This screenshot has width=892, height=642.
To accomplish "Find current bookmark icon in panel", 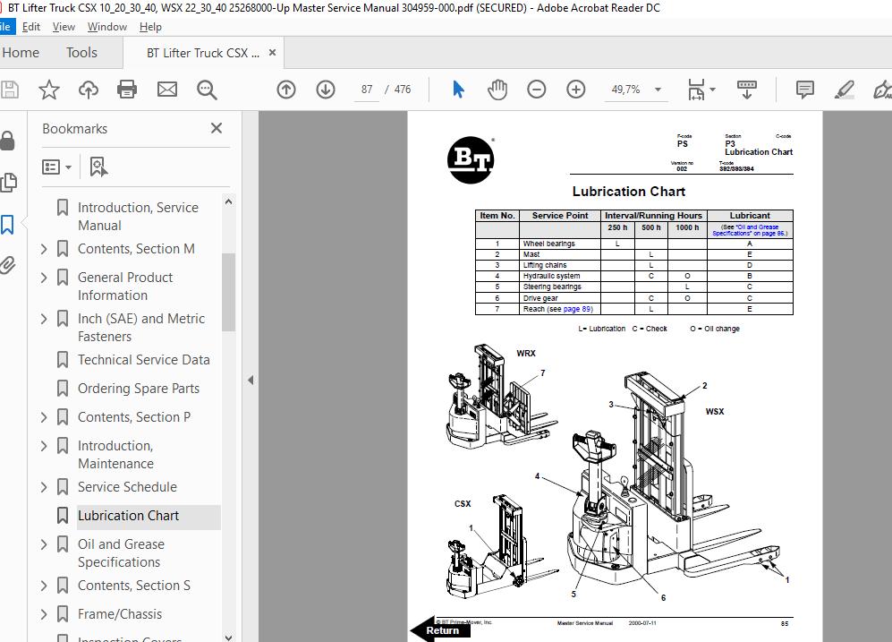I will [x=98, y=167].
